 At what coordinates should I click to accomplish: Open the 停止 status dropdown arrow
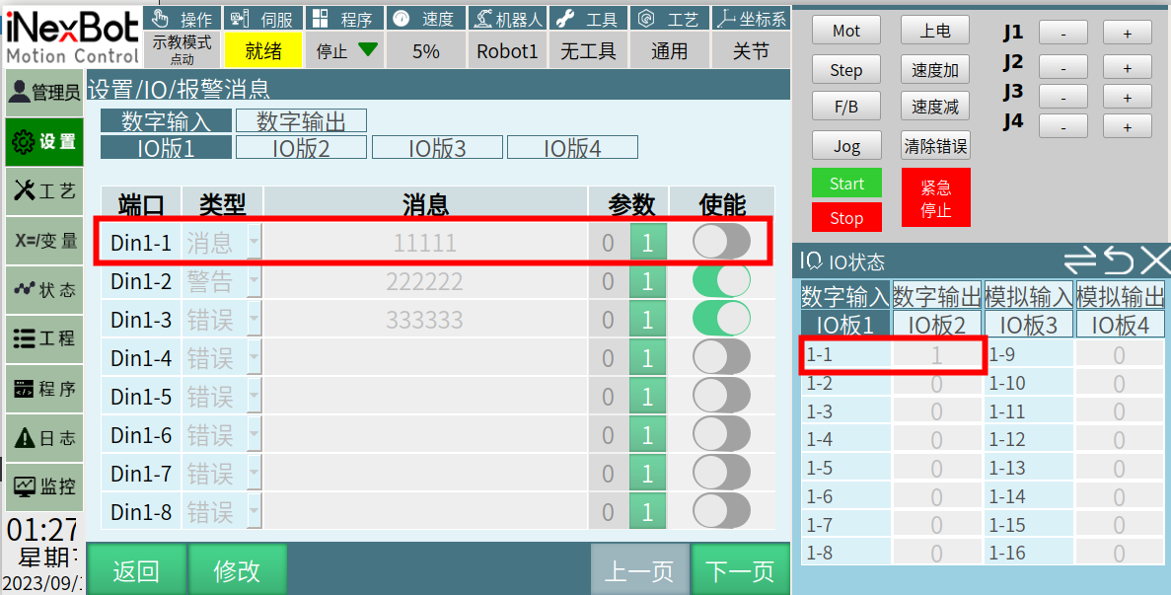(368, 50)
